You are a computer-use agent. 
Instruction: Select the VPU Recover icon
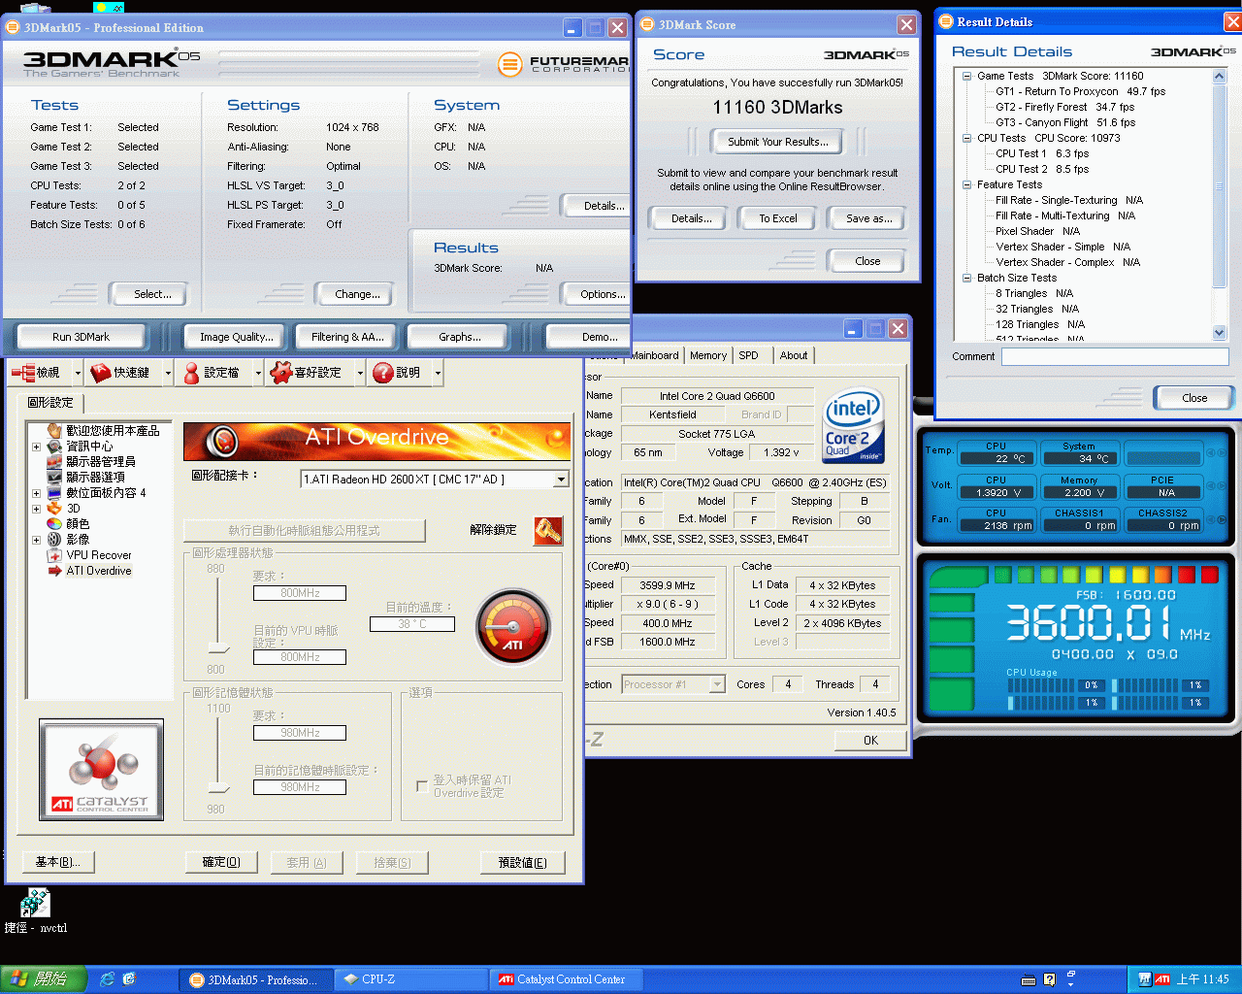54,555
